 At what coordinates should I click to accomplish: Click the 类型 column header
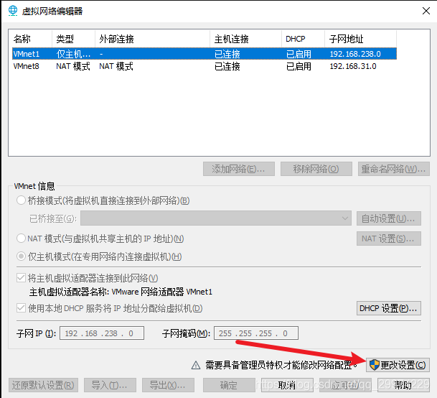click(x=74, y=39)
